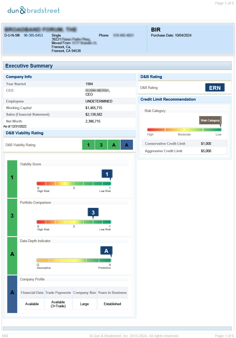Open D-U-N-S number 96-385-0453 link
Viewport: 236px width, 338px height.
(33, 35)
